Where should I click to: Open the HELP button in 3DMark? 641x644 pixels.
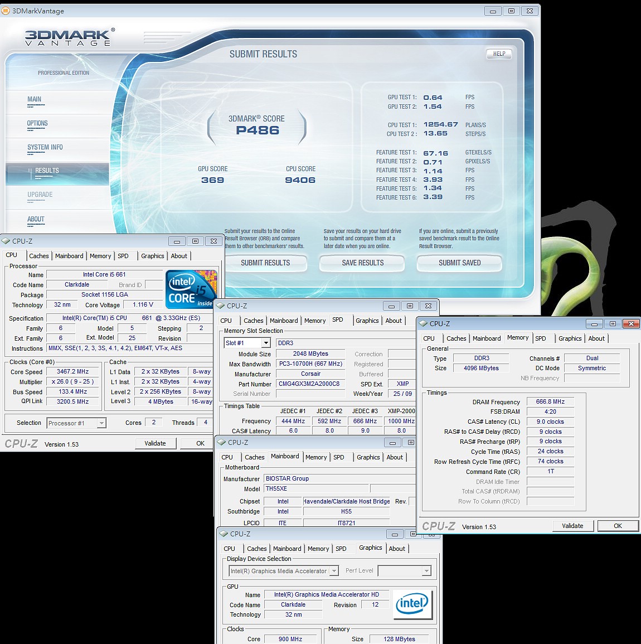click(499, 54)
